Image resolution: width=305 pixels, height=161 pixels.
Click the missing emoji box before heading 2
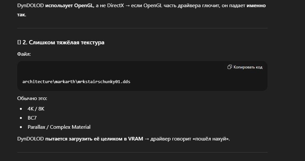point(19,42)
